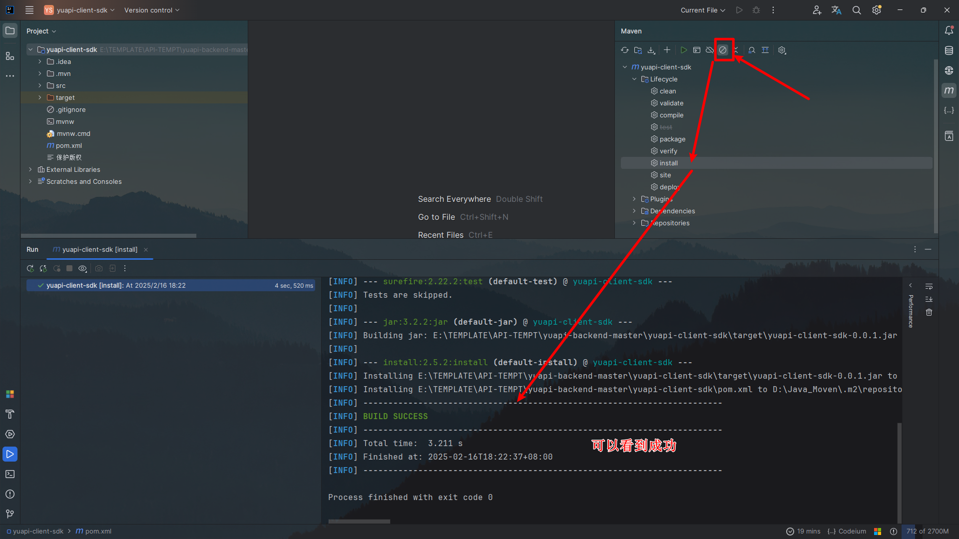Expand the .idea folder
This screenshot has width=959, height=539.
click(40, 61)
